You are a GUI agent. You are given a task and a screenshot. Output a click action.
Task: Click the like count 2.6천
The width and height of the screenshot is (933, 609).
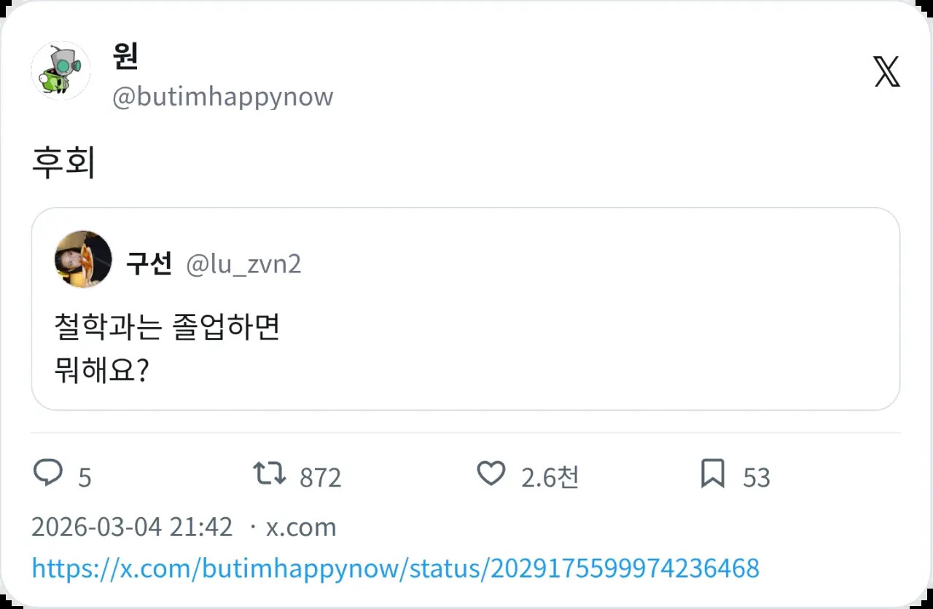pos(550,478)
